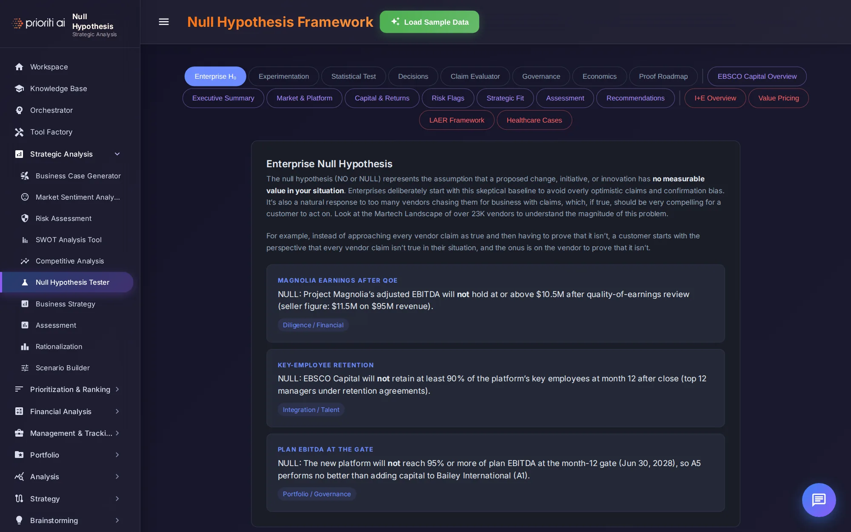Screen dimensions: 851x532
Task: Switch to the Proof Roadmap tab
Action: [663, 77]
